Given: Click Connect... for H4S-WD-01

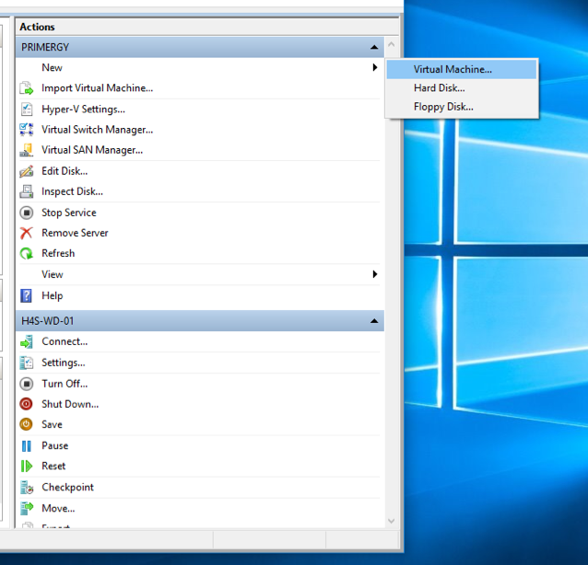Looking at the screenshot, I should pos(65,341).
